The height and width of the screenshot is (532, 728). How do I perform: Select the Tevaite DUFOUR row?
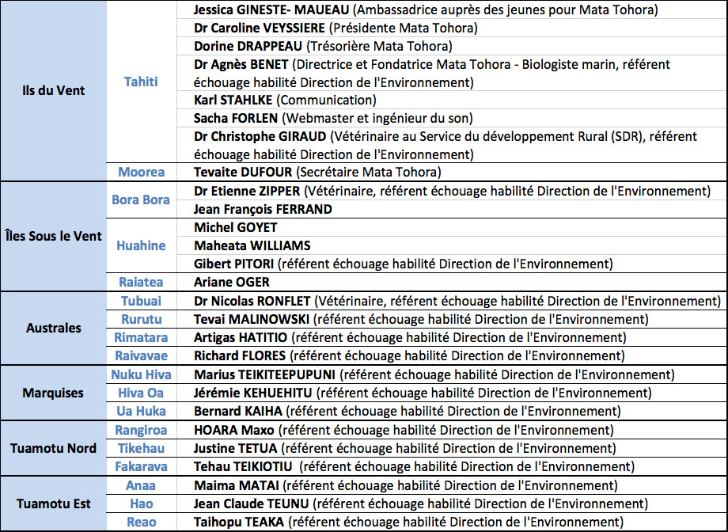452,172
